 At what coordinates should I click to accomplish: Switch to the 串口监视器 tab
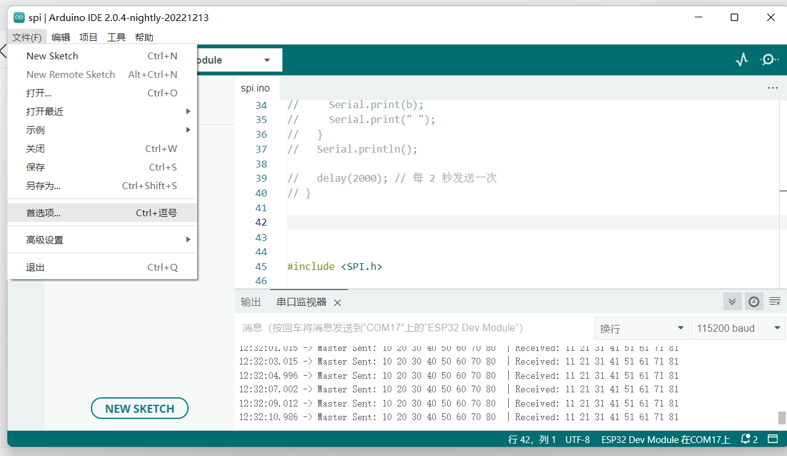pyautogui.click(x=301, y=302)
